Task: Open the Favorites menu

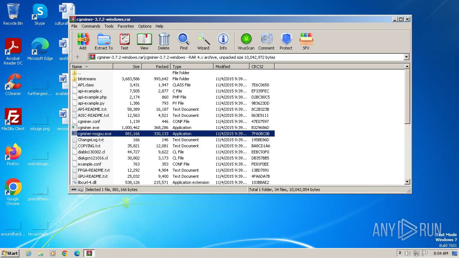Action: [x=126, y=26]
